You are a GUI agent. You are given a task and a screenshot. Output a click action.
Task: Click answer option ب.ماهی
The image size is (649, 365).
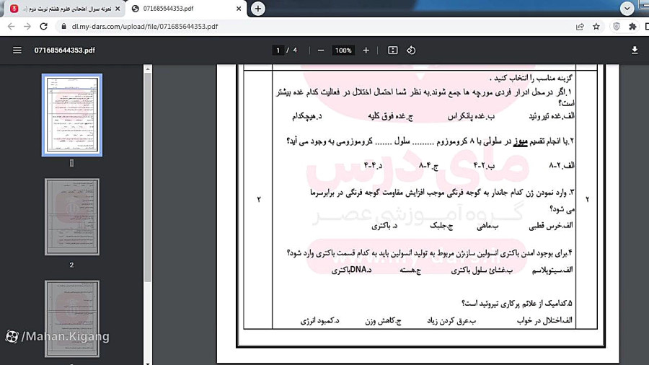487,226
